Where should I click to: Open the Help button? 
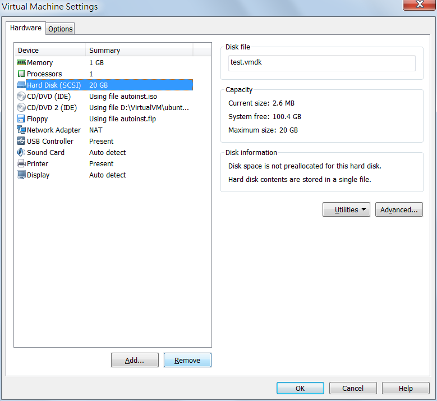[x=406, y=388]
